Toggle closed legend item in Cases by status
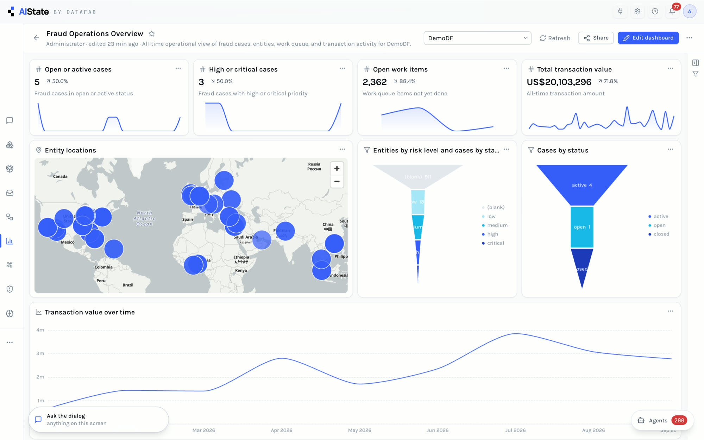 click(659, 234)
